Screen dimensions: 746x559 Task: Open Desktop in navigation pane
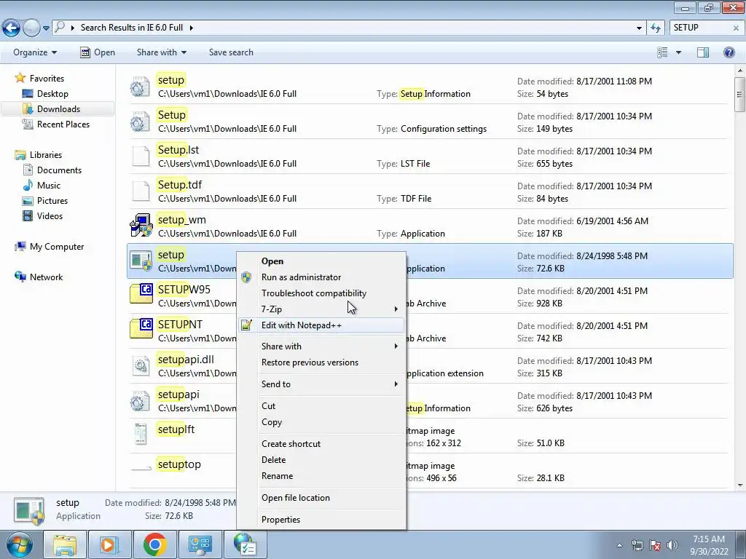[x=52, y=94]
